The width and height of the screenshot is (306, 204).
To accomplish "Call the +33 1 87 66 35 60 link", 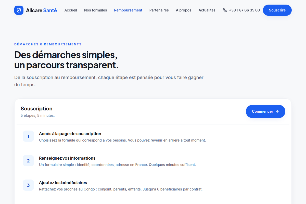I will [x=241, y=10].
